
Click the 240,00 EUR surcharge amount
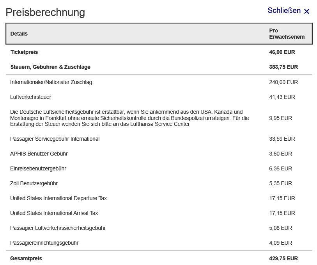283,82
